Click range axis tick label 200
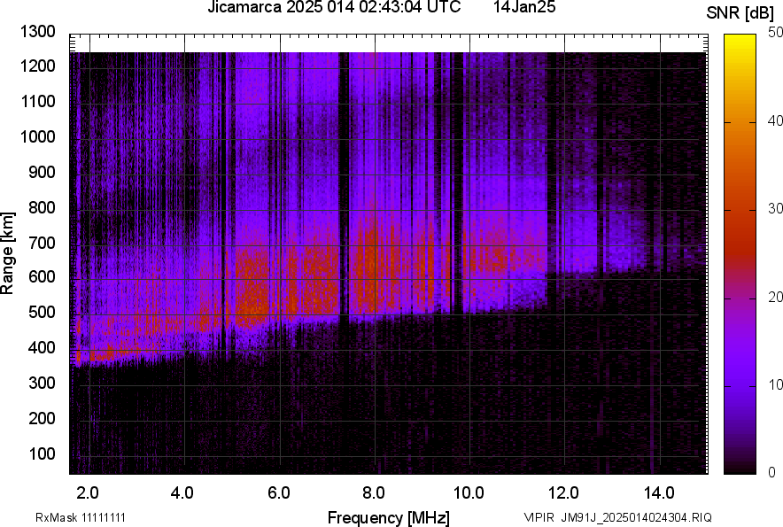 pyautogui.click(x=42, y=419)
